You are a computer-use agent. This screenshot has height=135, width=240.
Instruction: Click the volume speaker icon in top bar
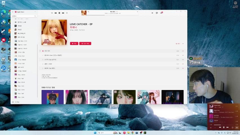152,13
